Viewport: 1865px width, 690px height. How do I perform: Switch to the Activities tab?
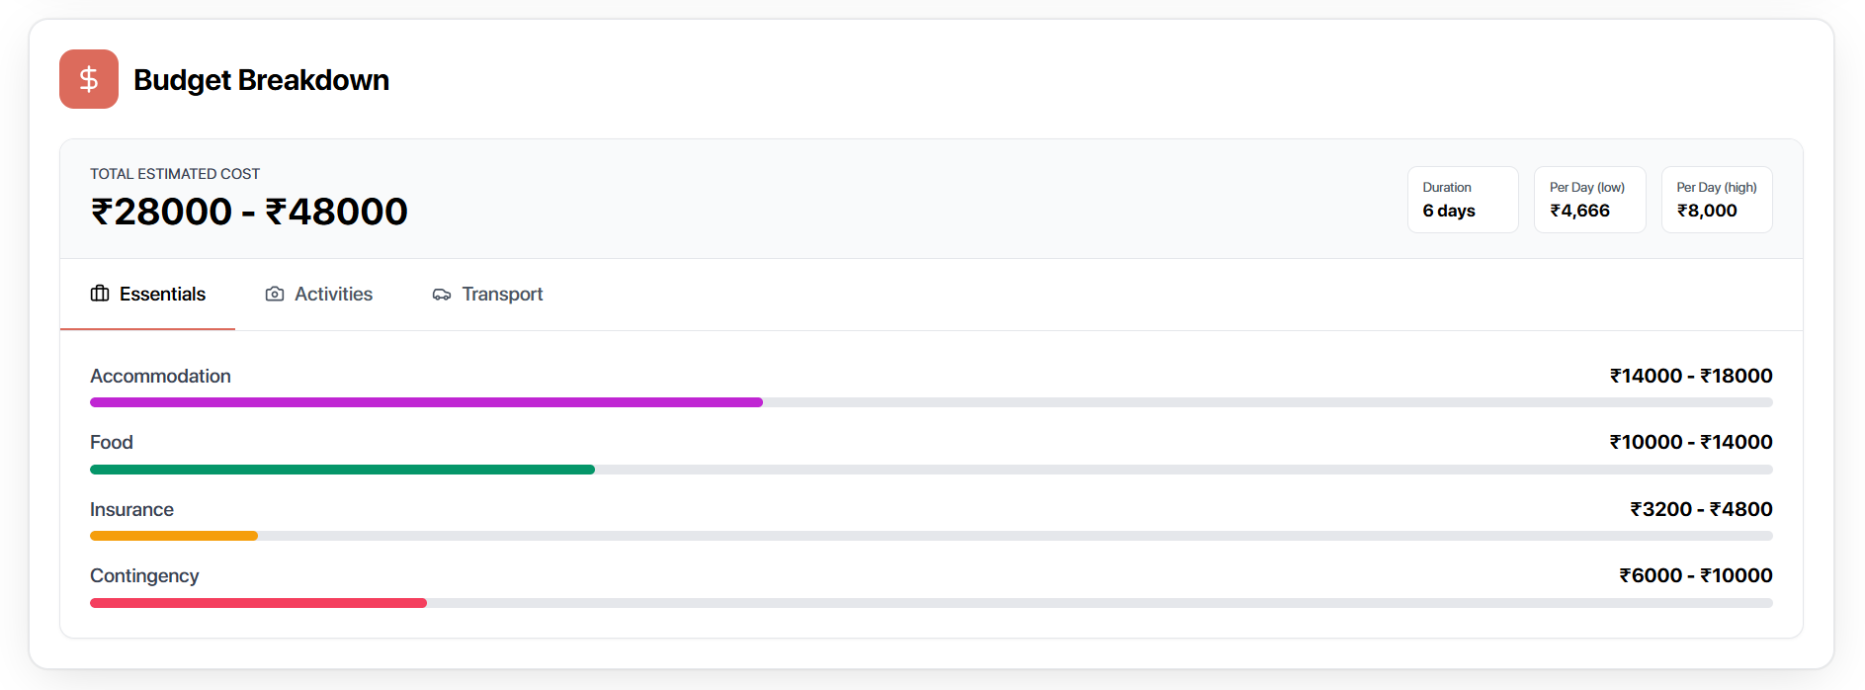click(x=319, y=294)
